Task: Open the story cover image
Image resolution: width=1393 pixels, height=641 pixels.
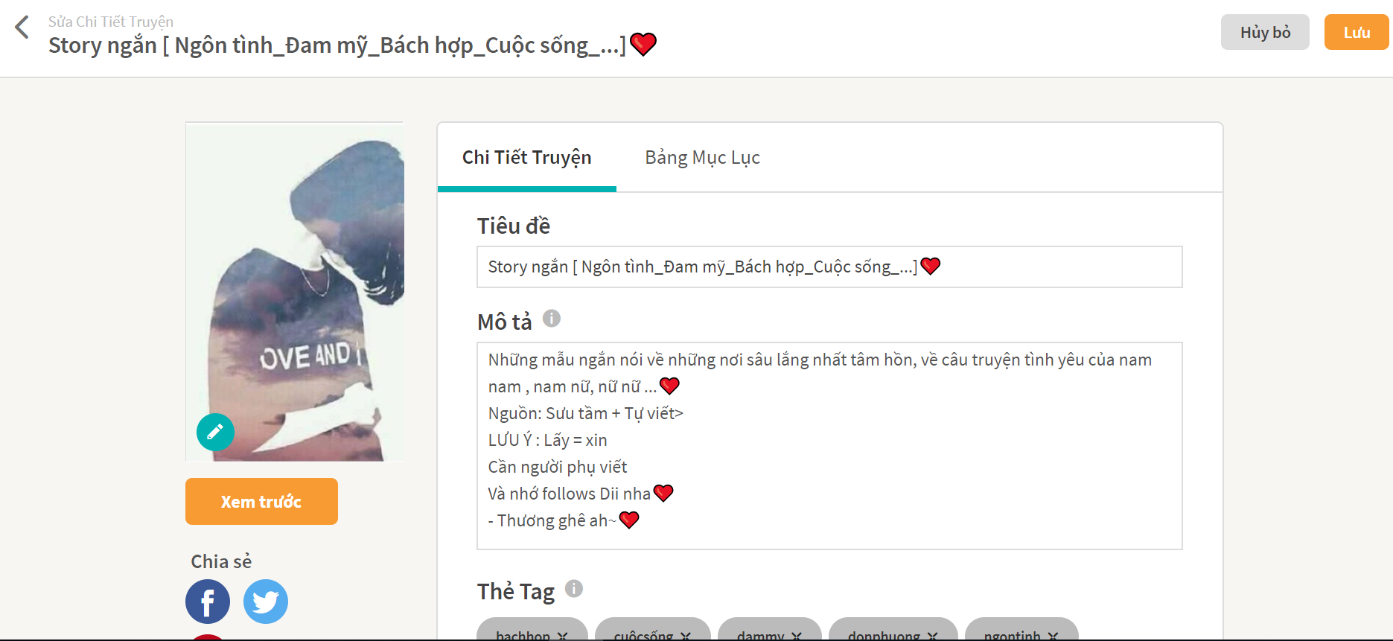Action: (x=295, y=292)
